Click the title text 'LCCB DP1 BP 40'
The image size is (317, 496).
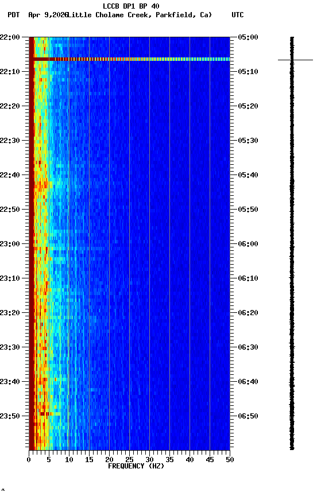pos(131,6)
